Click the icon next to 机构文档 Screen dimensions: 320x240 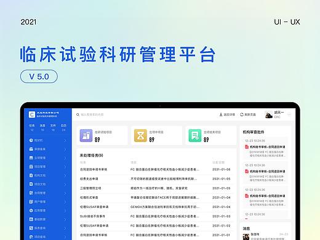point(31,175)
